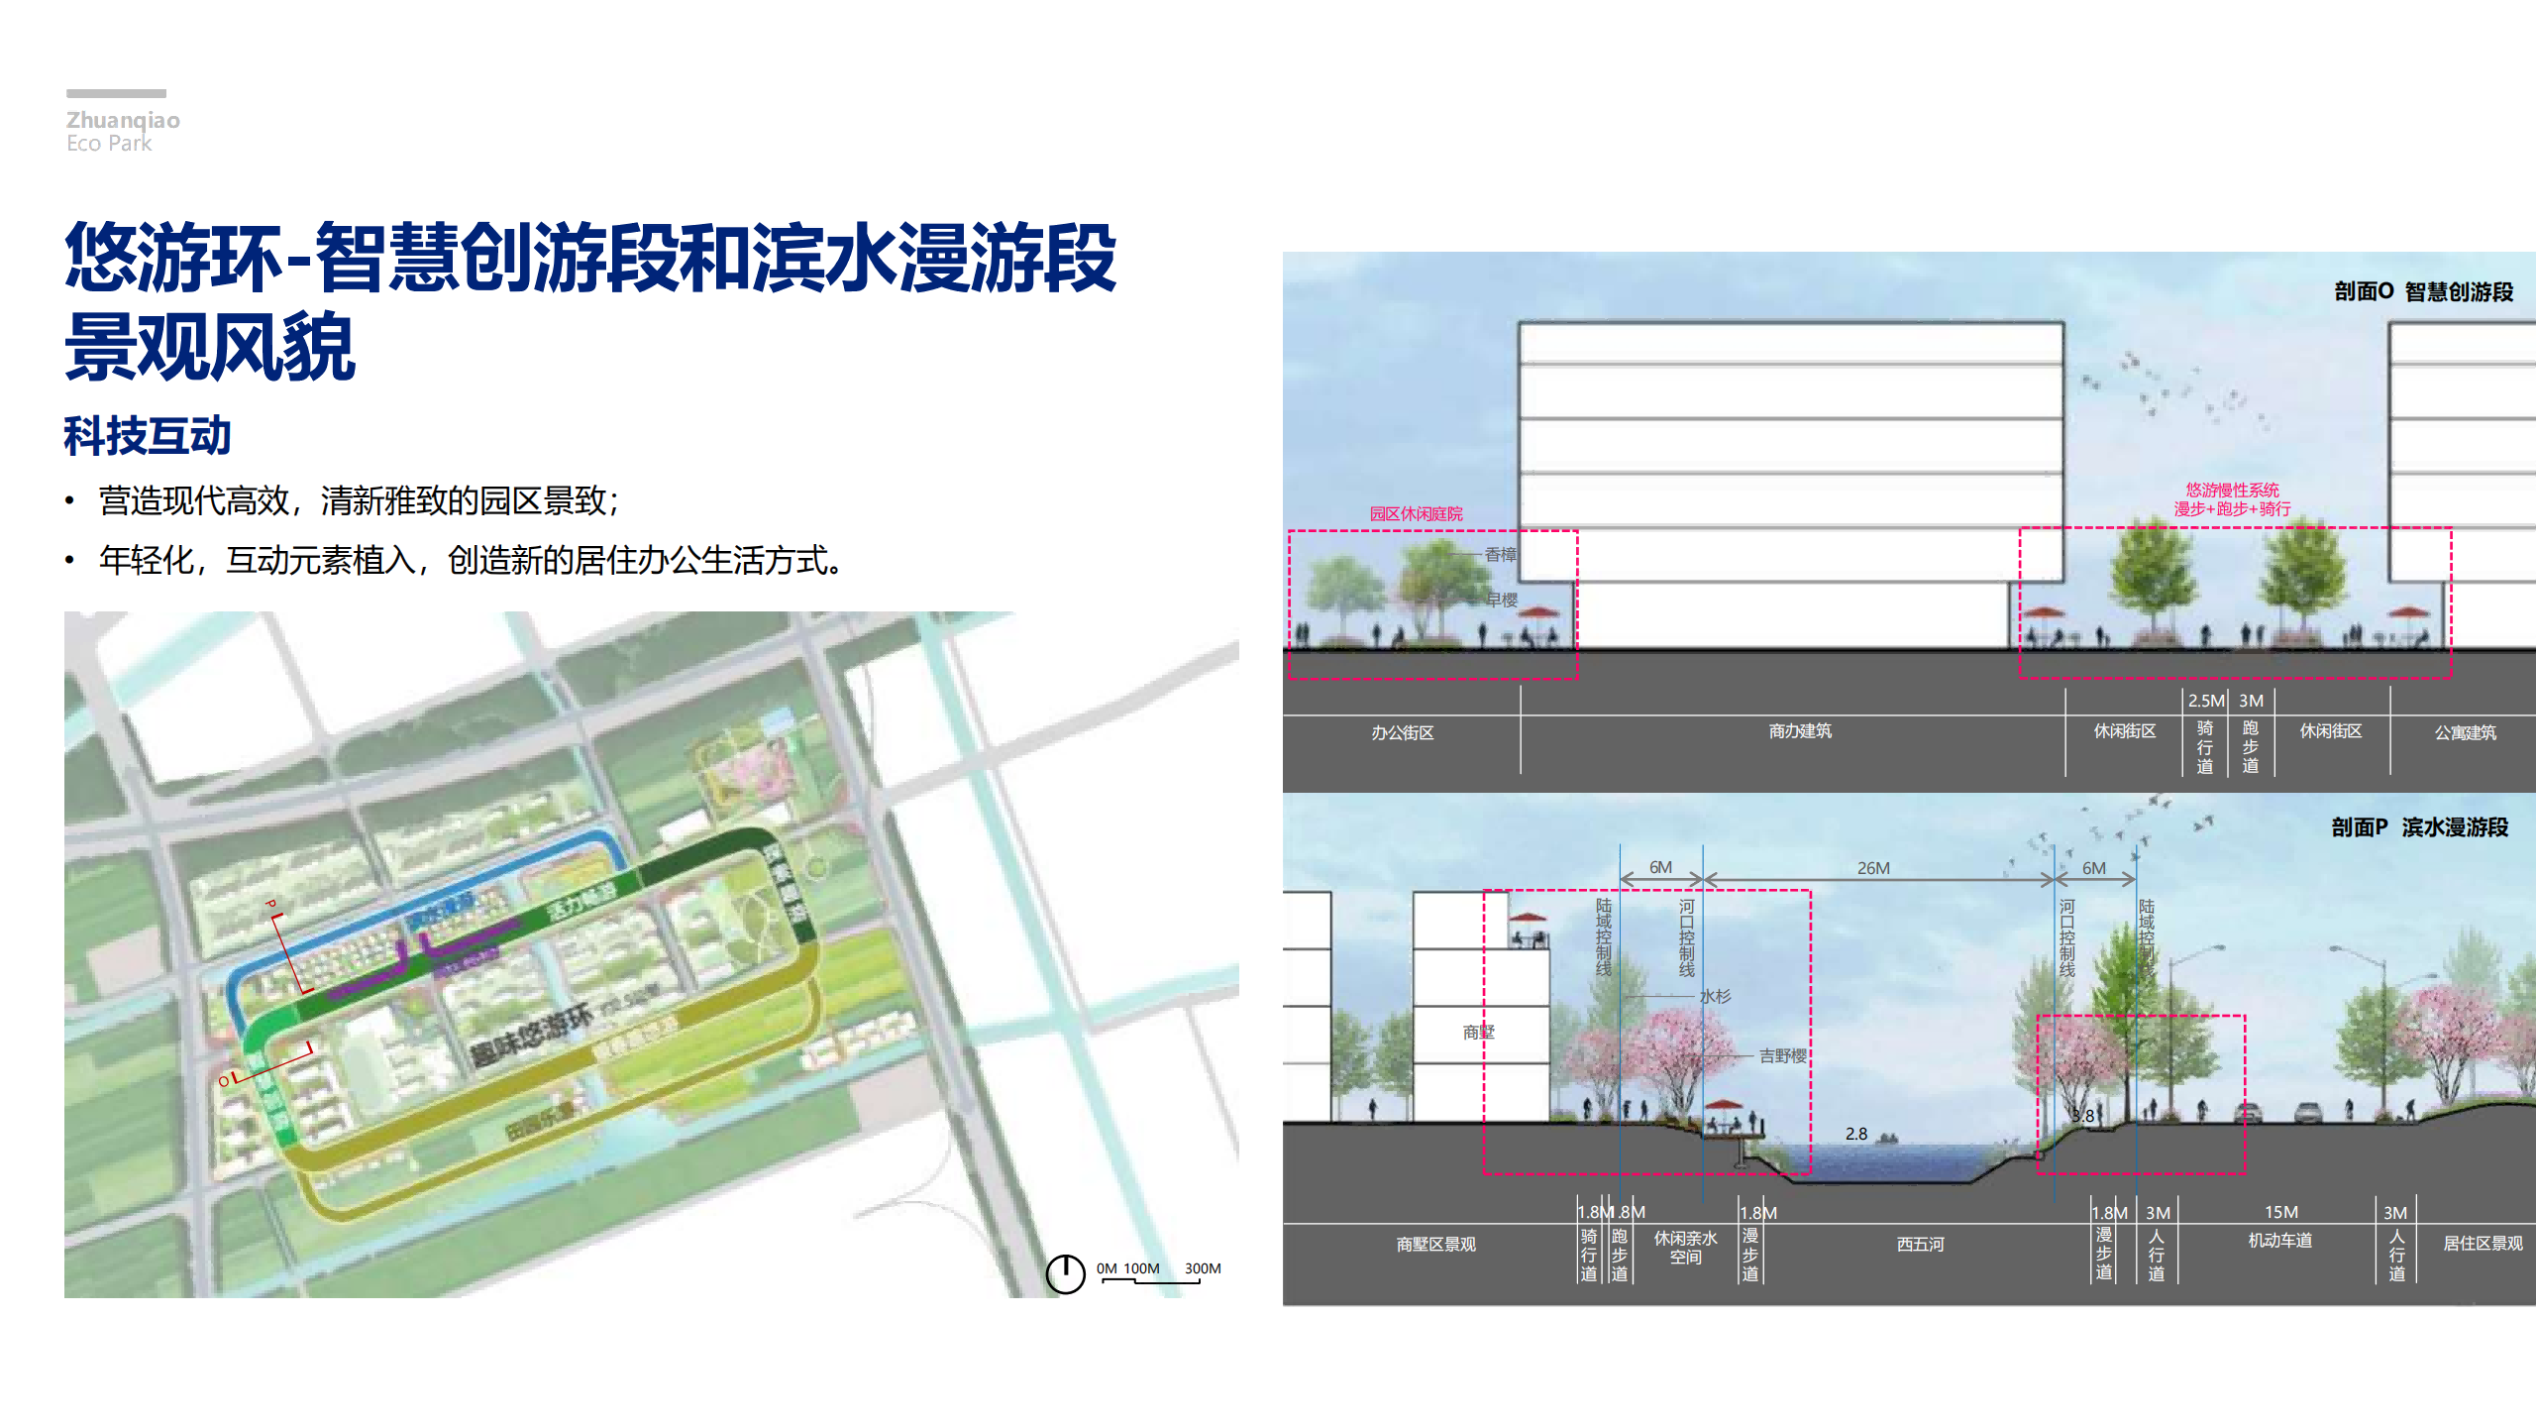2536x1427 pixels.
Task: Click the 趣味悠游环 label on the map
Action: tap(531, 1036)
